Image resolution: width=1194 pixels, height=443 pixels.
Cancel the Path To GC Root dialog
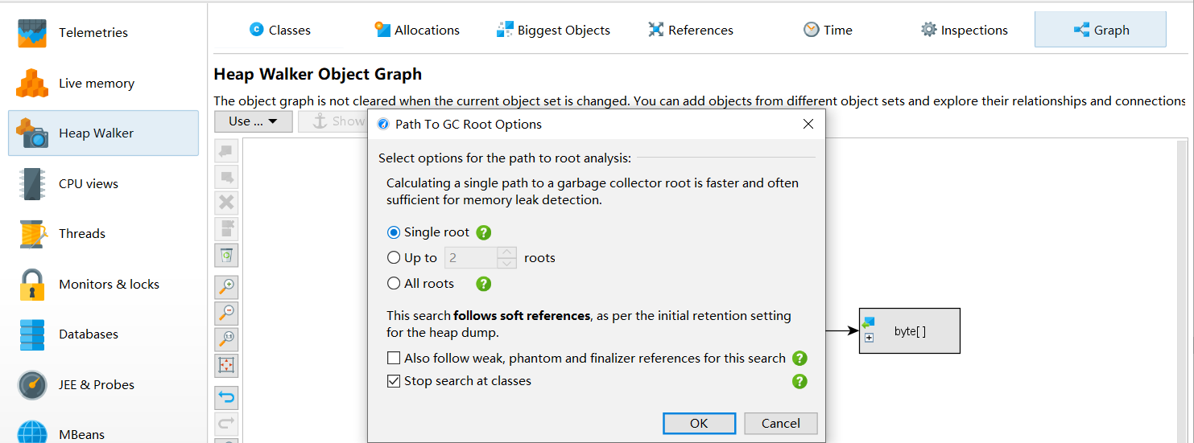pyautogui.click(x=780, y=423)
